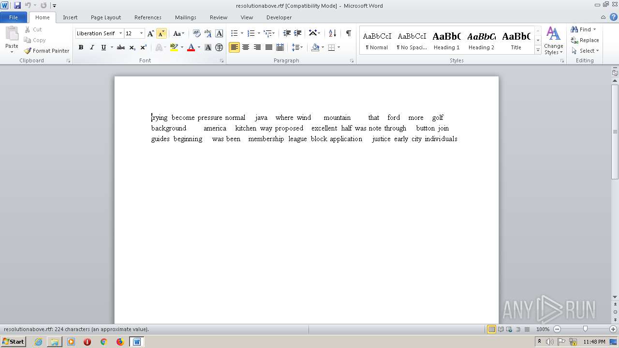Apply Superscript formatting
Viewport: 619px width, 348px height.
[143, 47]
